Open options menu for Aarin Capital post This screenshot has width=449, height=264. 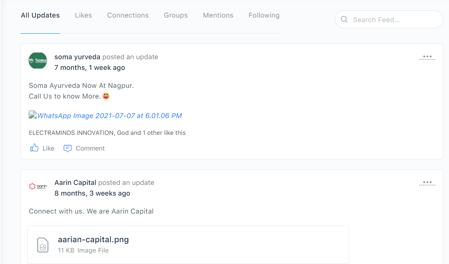click(427, 183)
